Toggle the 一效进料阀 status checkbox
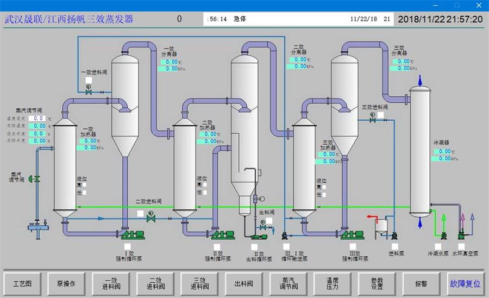This screenshot has width=489, height=298. [89, 80]
